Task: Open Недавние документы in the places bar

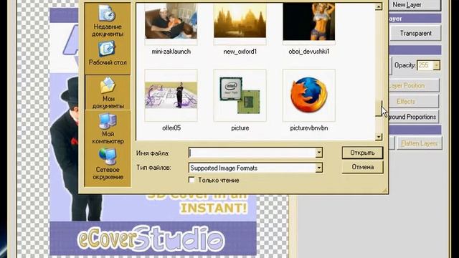Action: tap(108, 21)
